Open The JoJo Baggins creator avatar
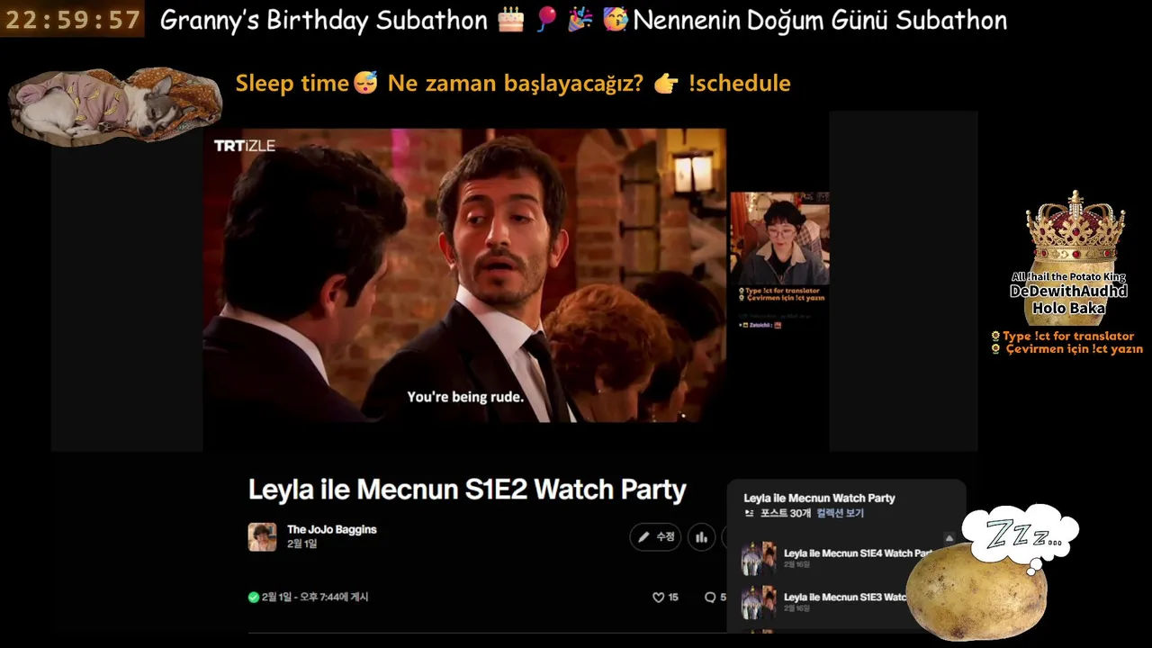This screenshot has height=648, width=1152. click(262, 536)
